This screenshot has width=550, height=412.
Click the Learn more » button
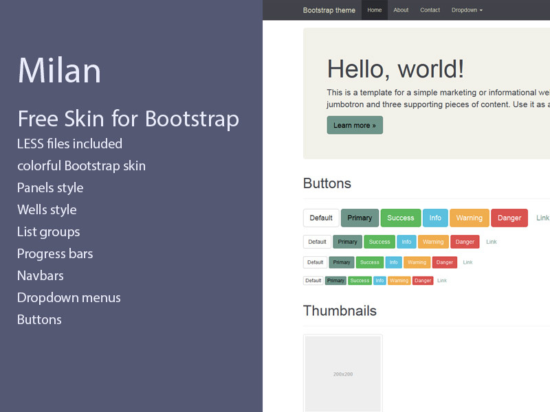(x=355, y=125)
